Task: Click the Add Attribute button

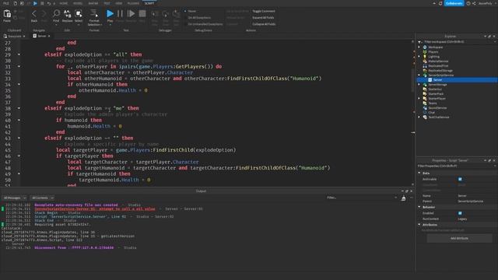Action: pos(459,238)
